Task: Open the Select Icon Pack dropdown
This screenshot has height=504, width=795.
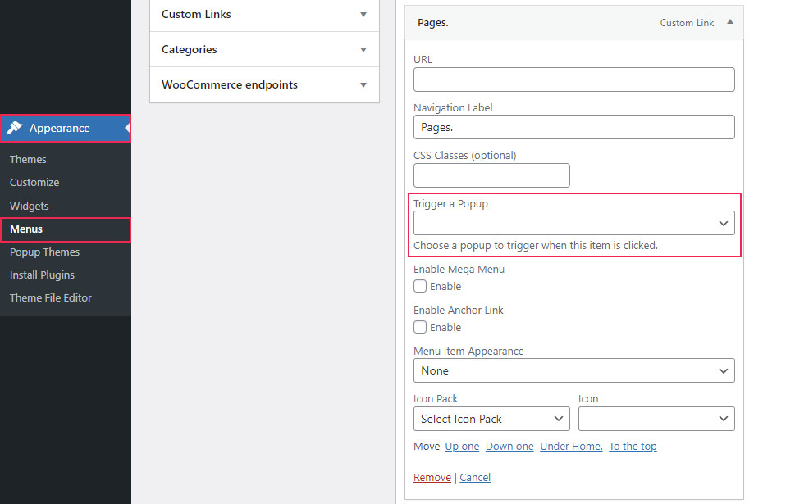Action: click(491, 419)
